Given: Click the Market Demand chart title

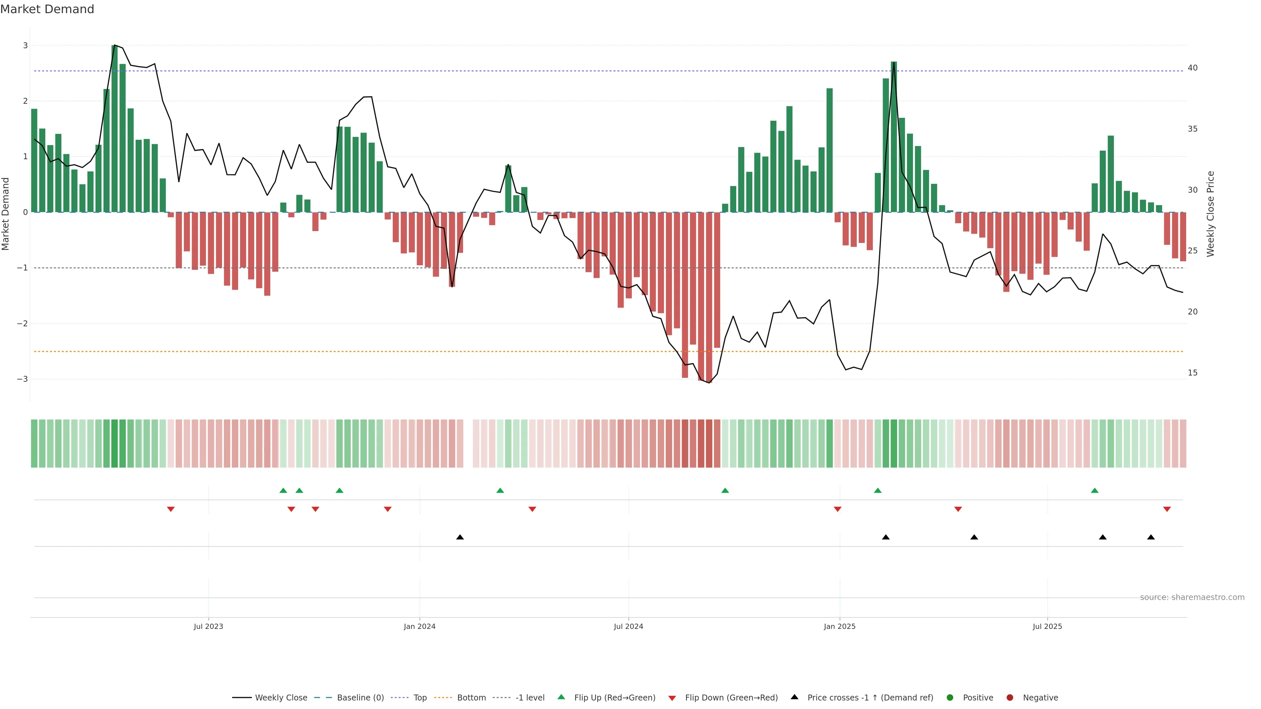Looking at the screenshot, I should click(47, 9).
